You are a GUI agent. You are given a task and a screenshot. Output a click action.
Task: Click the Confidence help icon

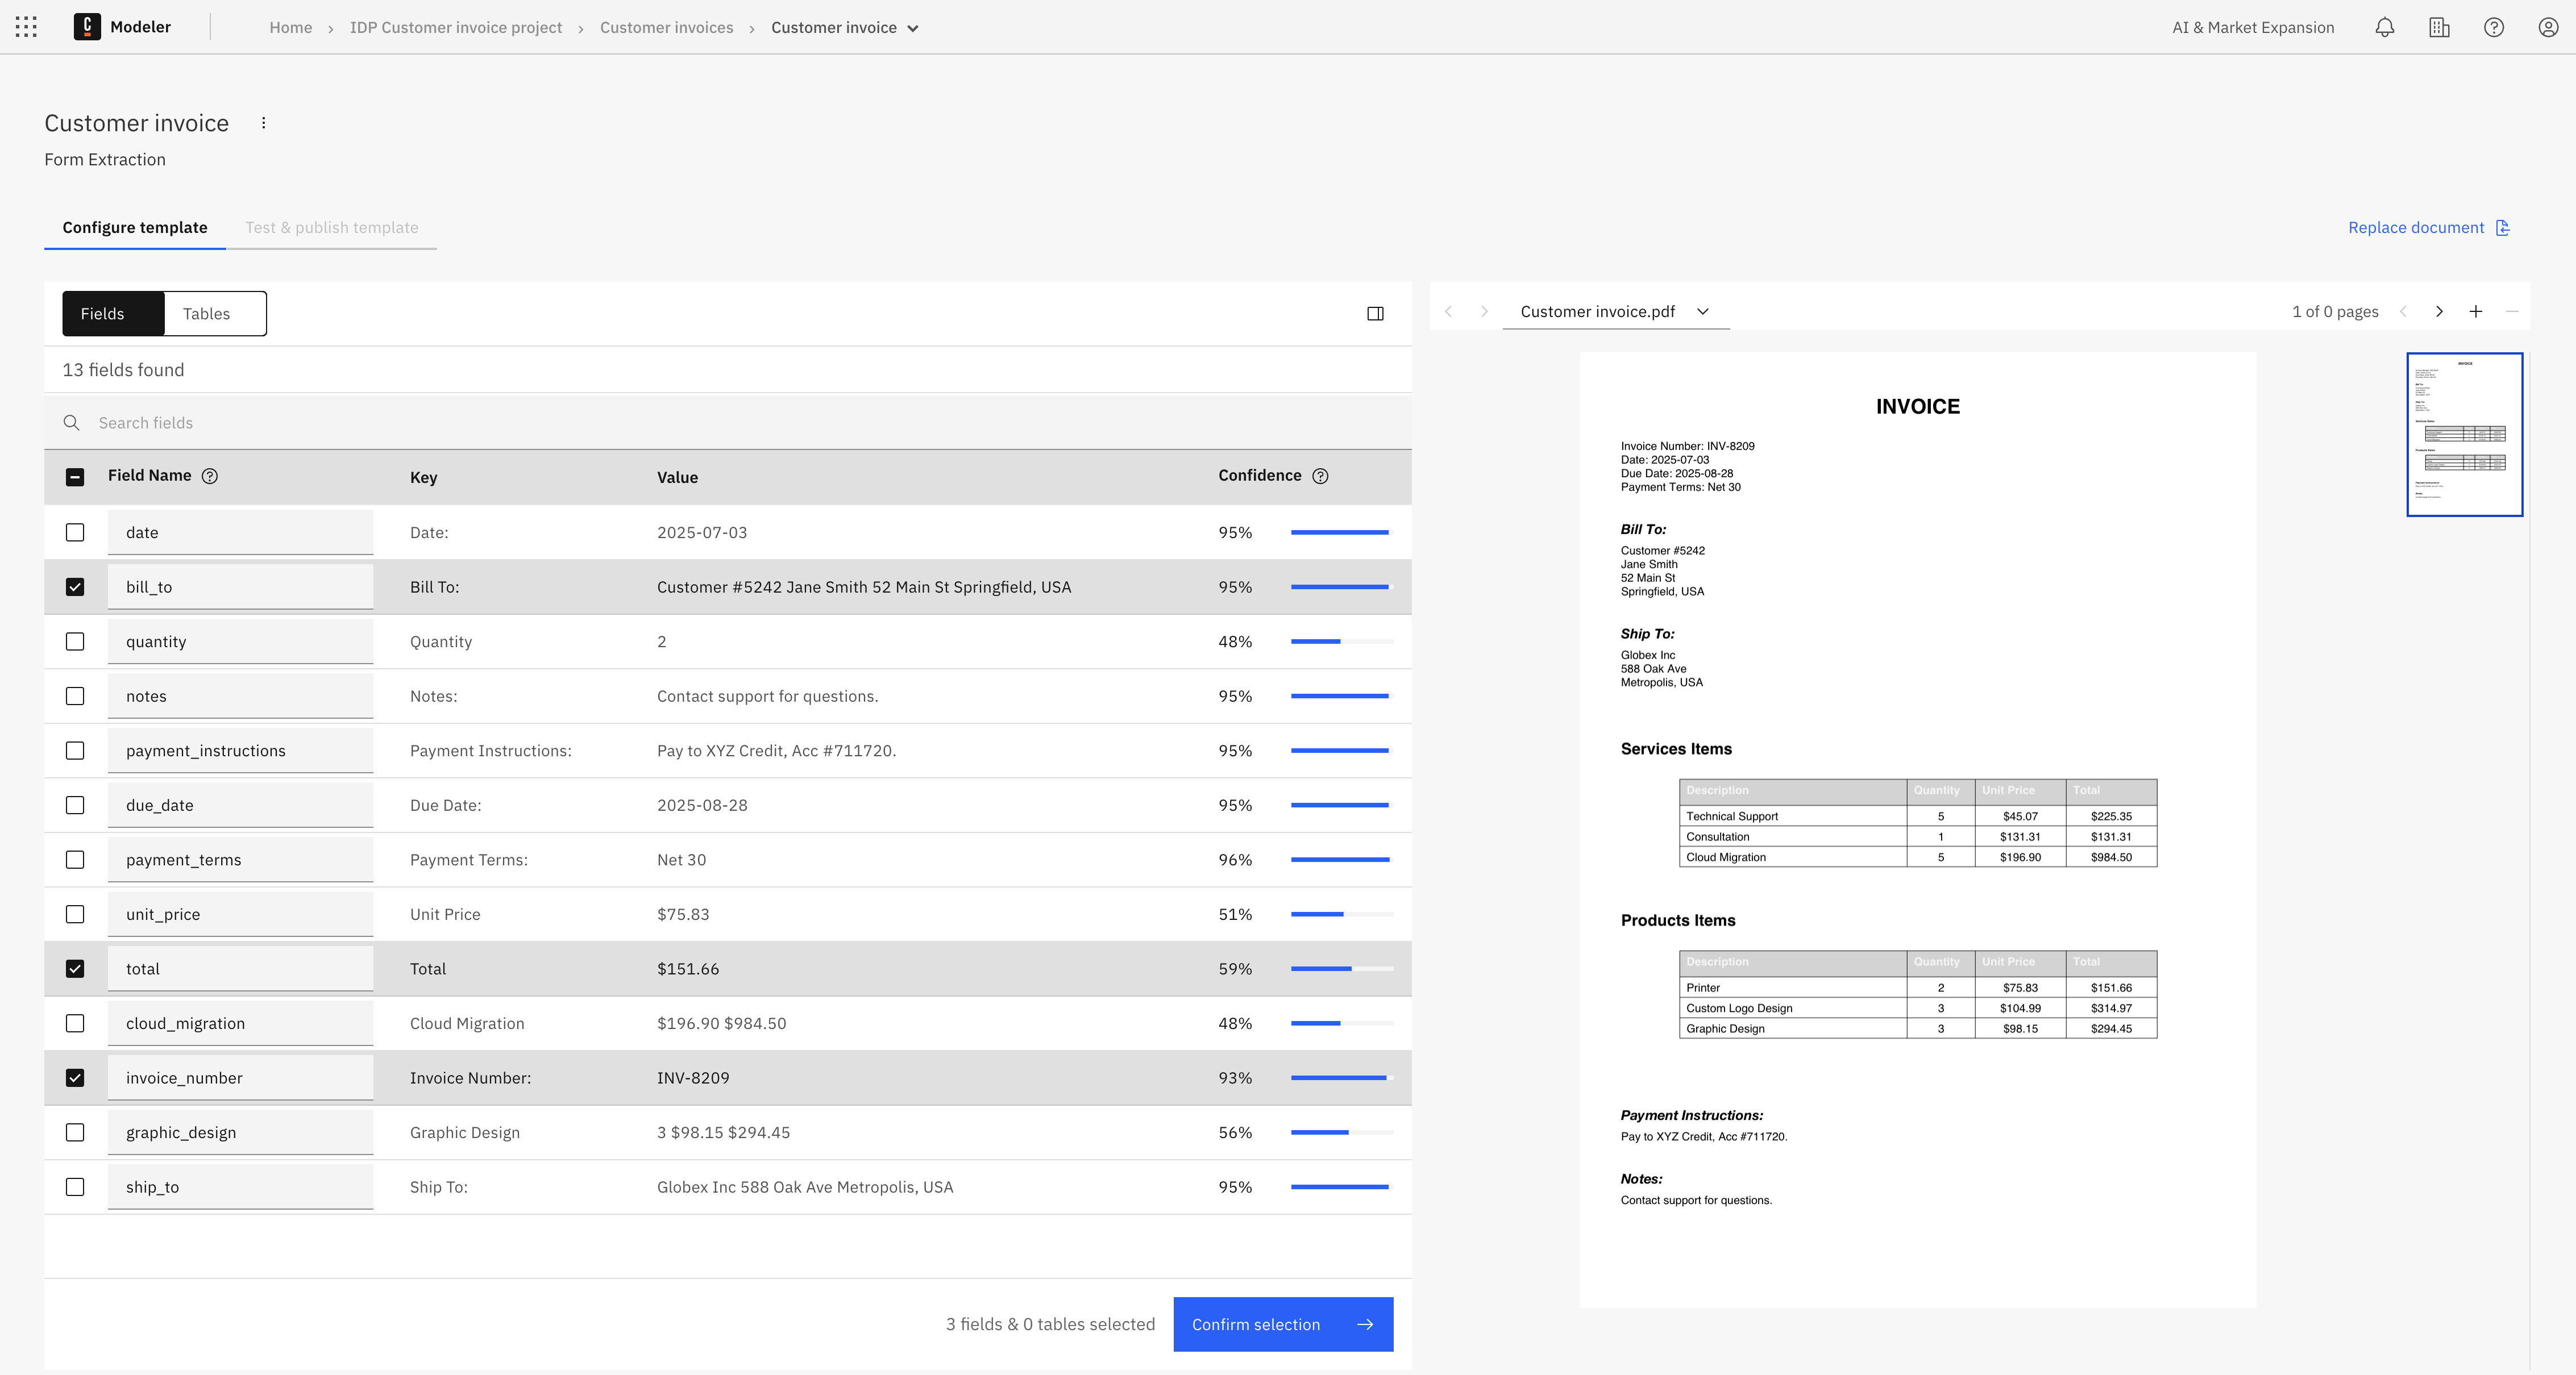coord(1320,476)
